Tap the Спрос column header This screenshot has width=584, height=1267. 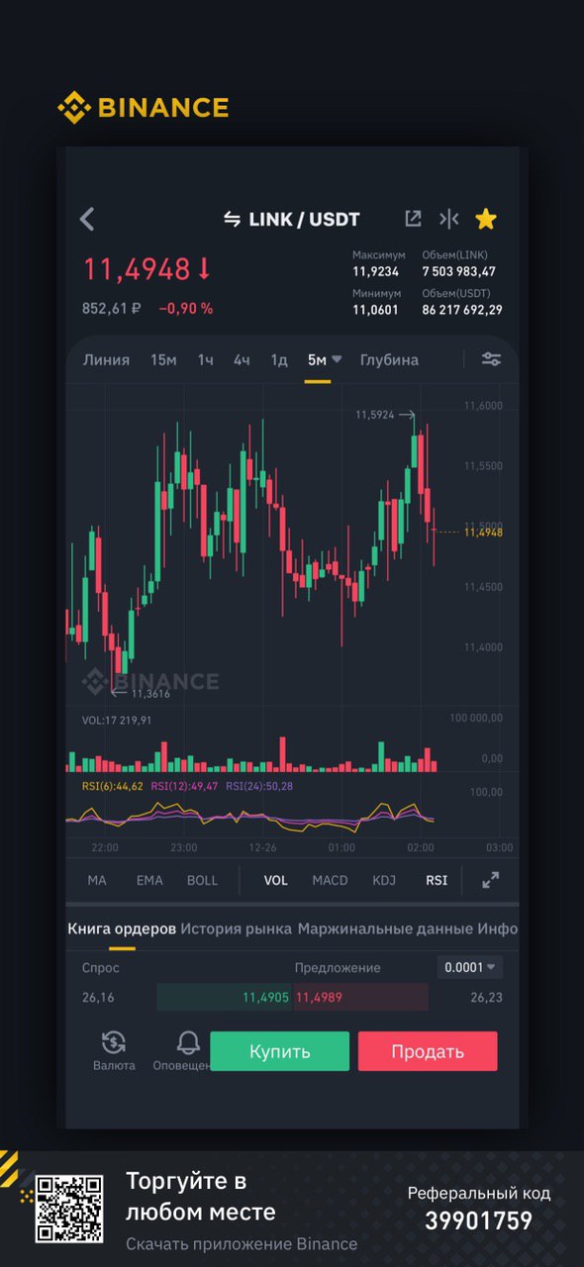[101, 967]
